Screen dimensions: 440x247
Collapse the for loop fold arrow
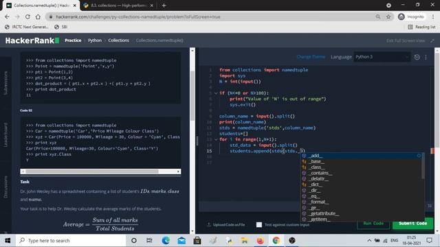click(x=216, y=139)
